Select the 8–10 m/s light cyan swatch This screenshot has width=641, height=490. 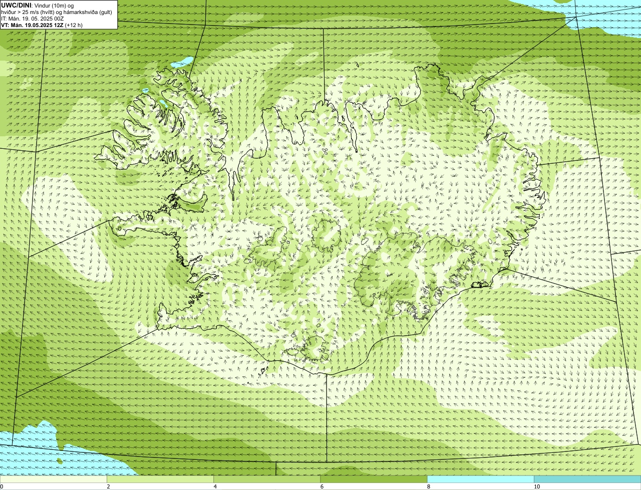[480, 479]
